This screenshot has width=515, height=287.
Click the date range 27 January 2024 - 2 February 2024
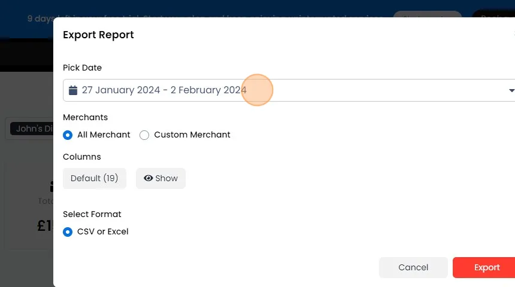[x=164, y=90]
